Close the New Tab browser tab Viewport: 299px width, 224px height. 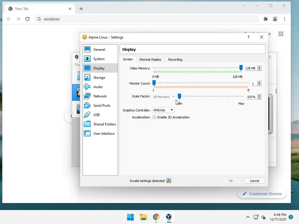[x=70, y=9]
